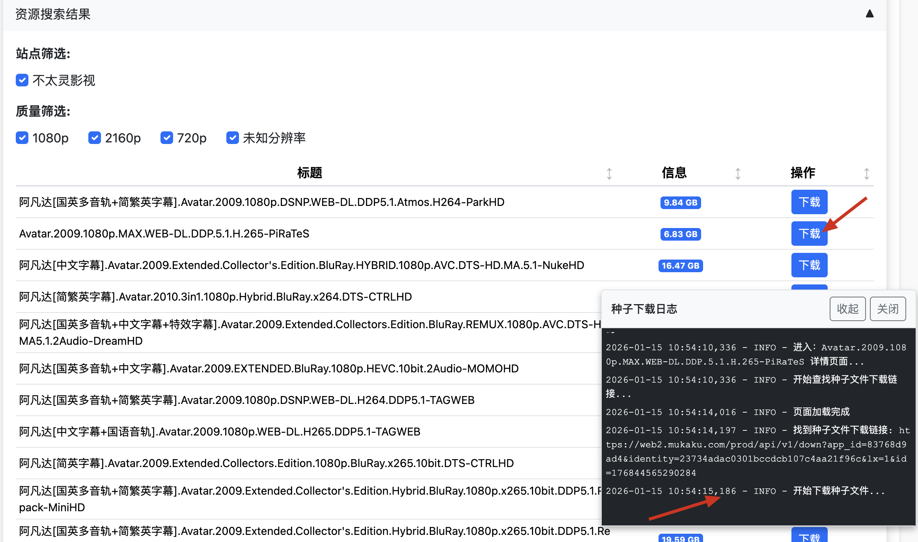Click 收起 to collapse download log
918x542 pixels.
(x=847, y=309)
